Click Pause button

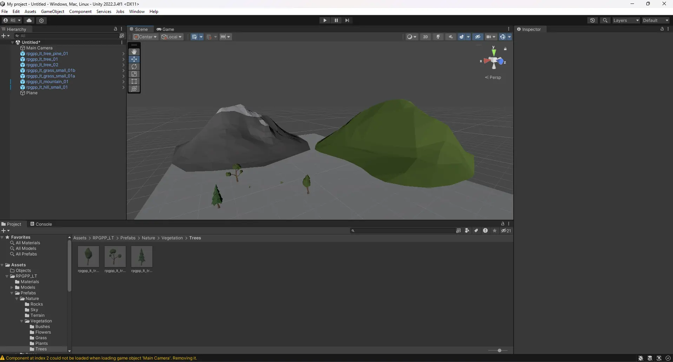(336, 20)
